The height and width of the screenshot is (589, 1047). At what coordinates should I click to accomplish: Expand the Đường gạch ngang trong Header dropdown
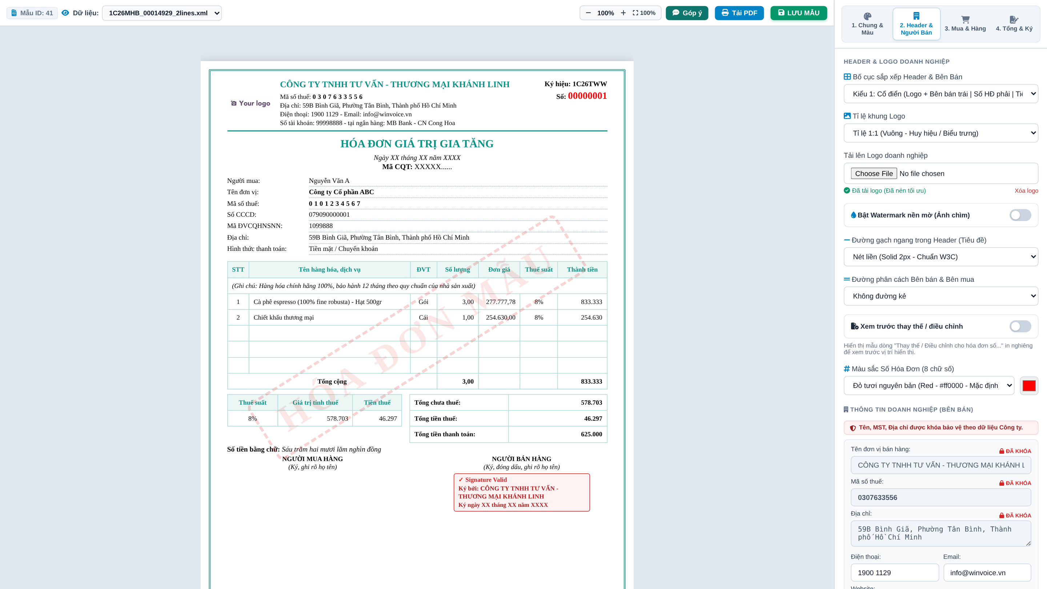pyautogui.click(x=941, y=257)
